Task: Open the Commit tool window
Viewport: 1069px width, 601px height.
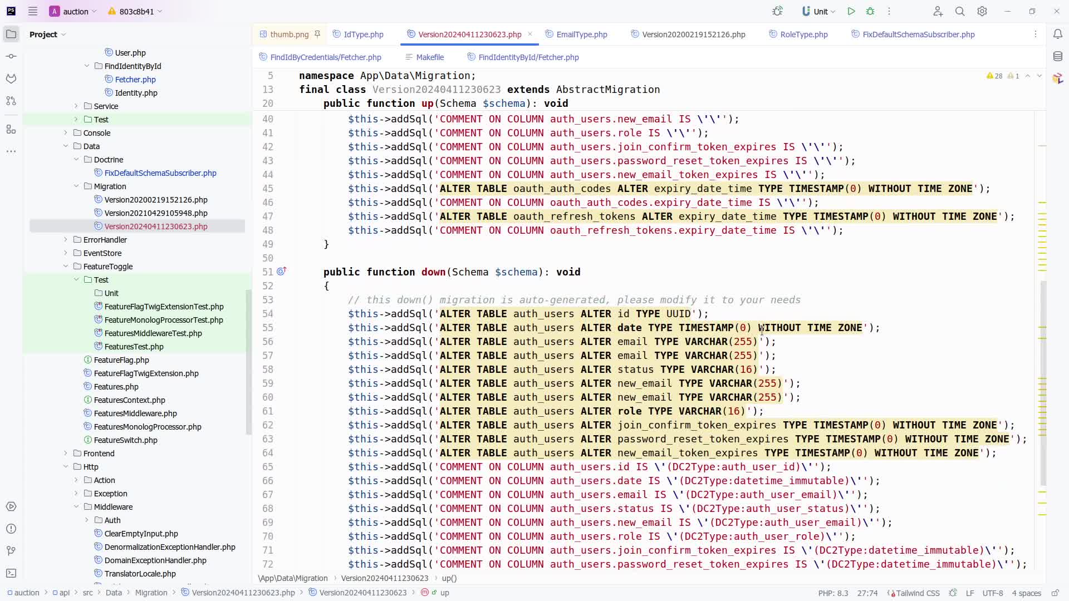Action: (x=11, y=56)
